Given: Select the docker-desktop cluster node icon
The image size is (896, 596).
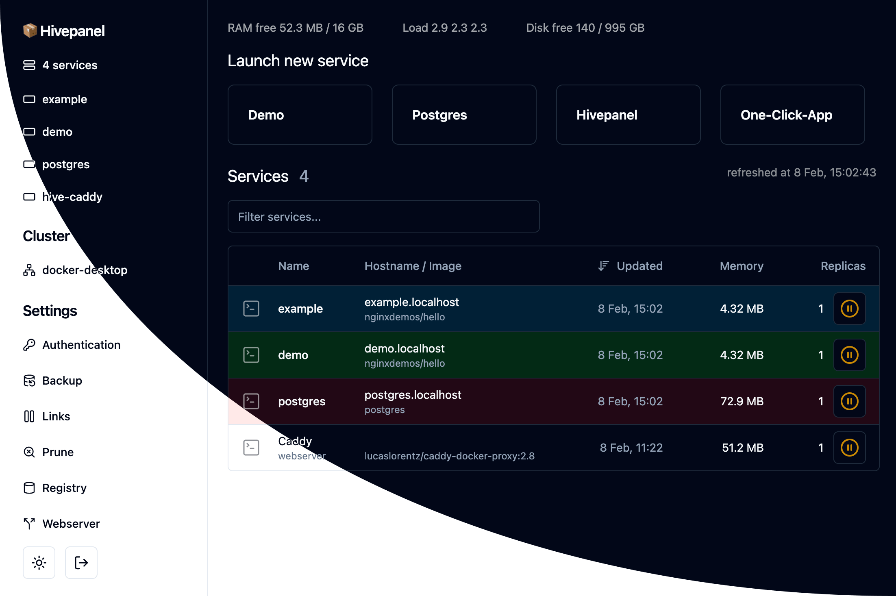Looking at the screenshot, I should click(29, 270).
